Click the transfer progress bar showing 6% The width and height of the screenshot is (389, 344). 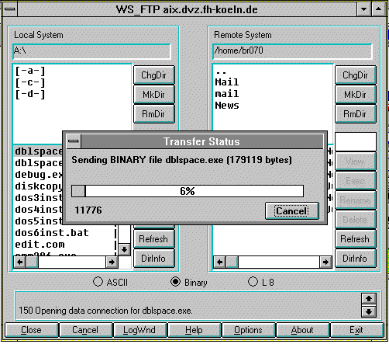(x=188, y=191)
